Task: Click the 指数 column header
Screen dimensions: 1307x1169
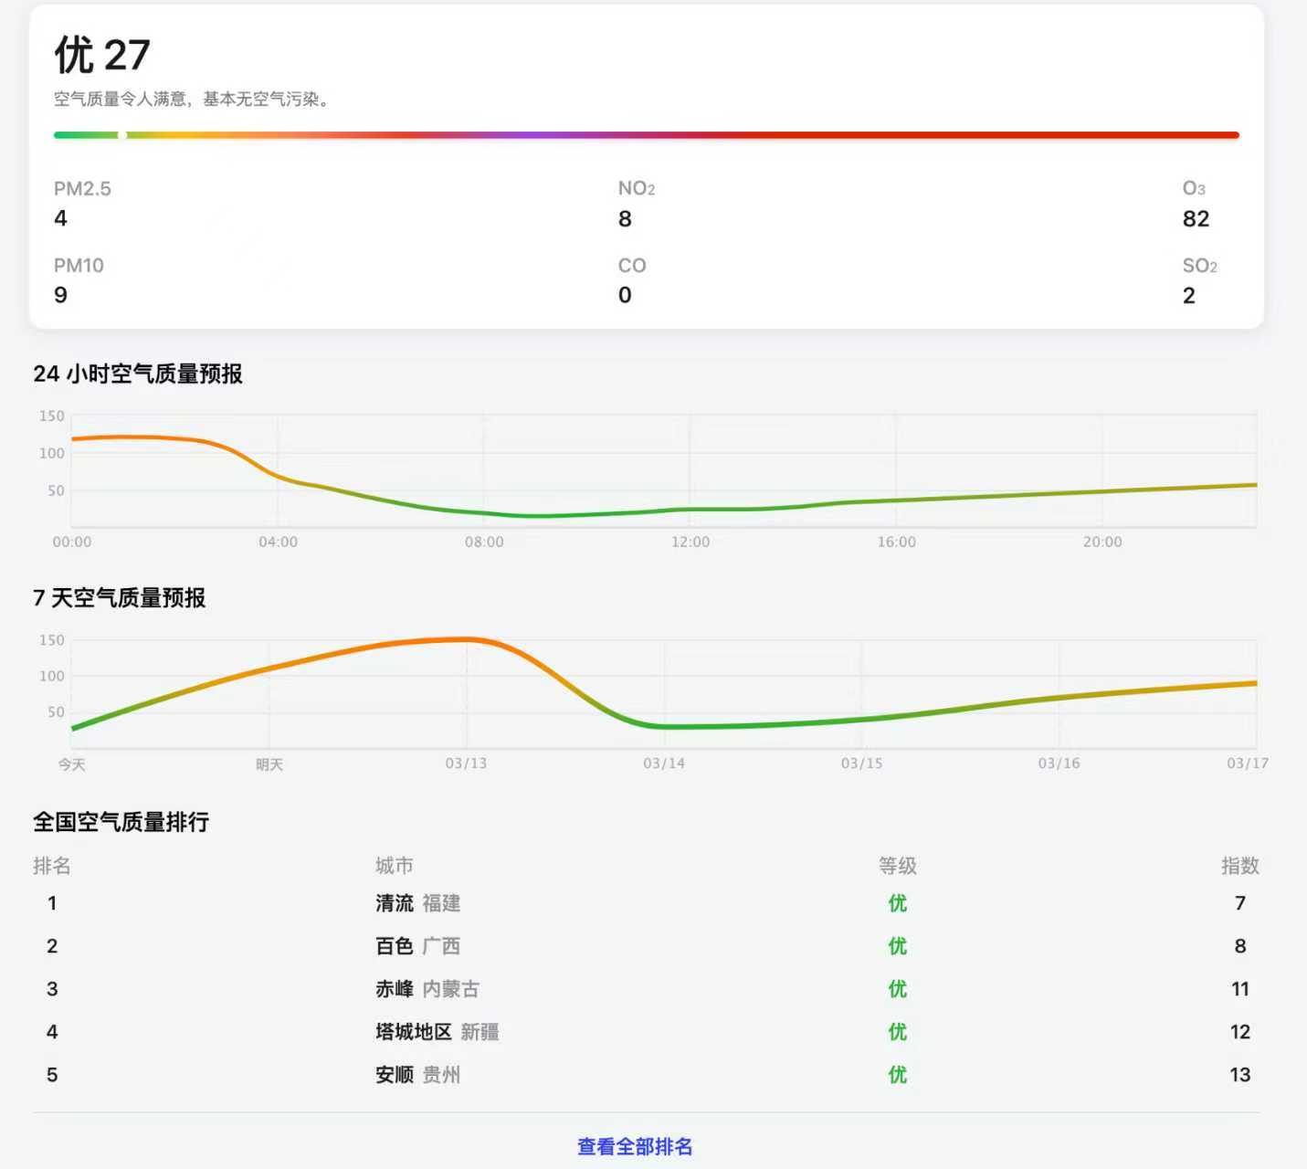Action: click(x=1240, y=866)
